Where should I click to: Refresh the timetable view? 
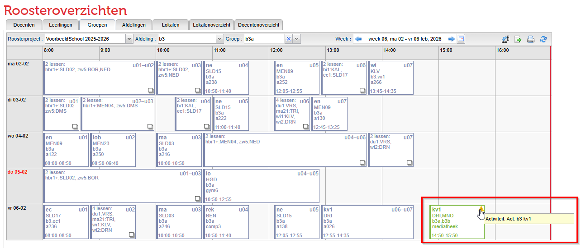[x=543, y=39]
